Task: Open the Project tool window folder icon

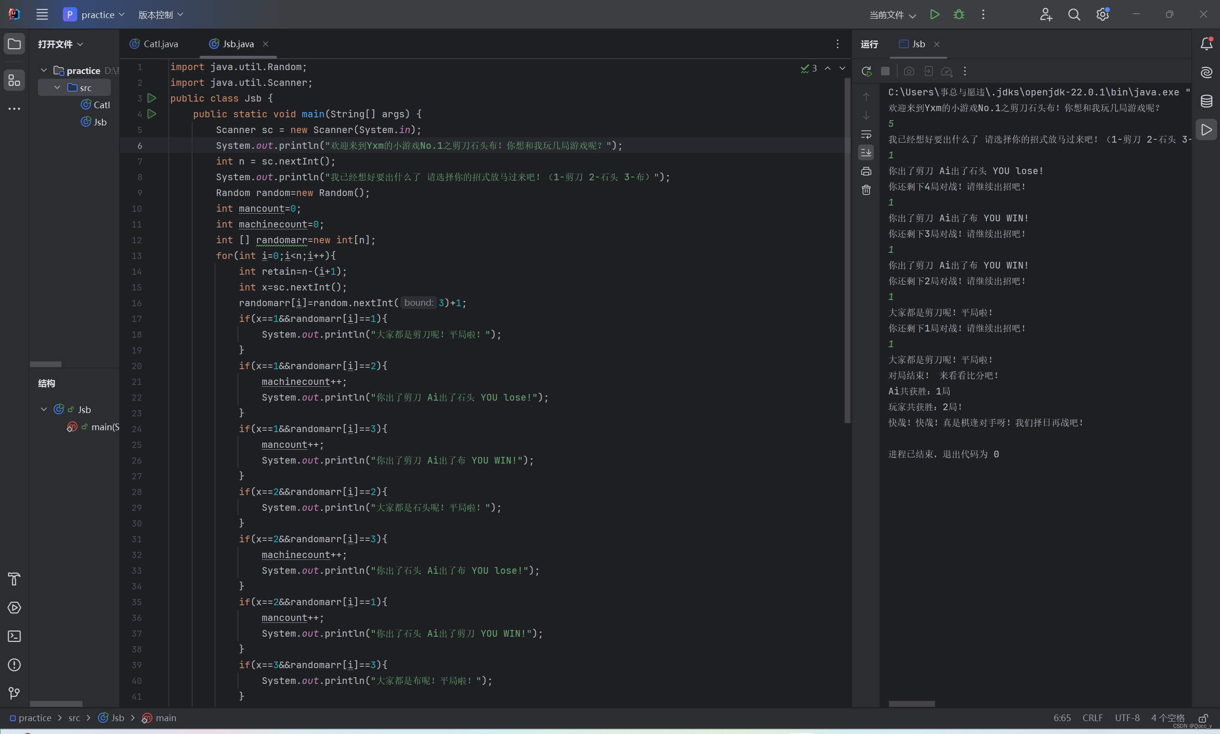Action: coord(14,44)
